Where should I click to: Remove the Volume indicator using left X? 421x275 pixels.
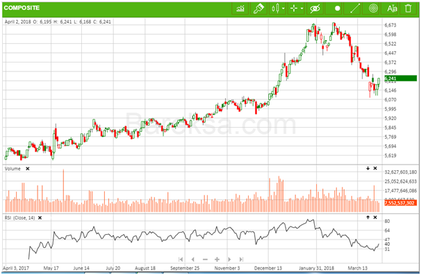pyautogui.click(x=27, y=169)
